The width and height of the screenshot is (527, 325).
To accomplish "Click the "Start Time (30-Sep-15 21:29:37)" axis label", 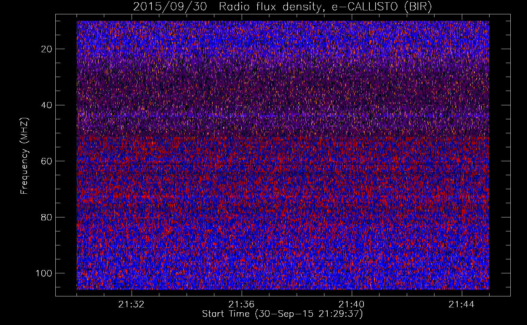I will coord(282,314).
